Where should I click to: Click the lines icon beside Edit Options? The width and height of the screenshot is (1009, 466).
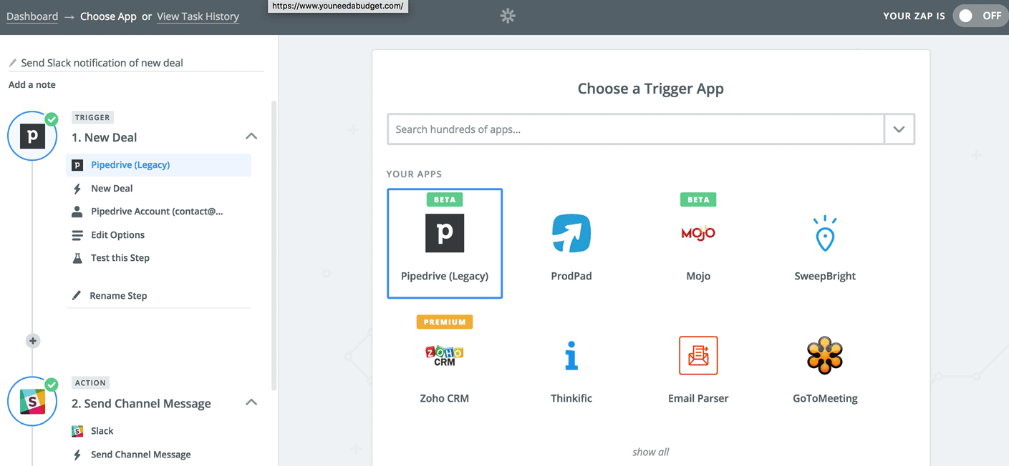77,235
